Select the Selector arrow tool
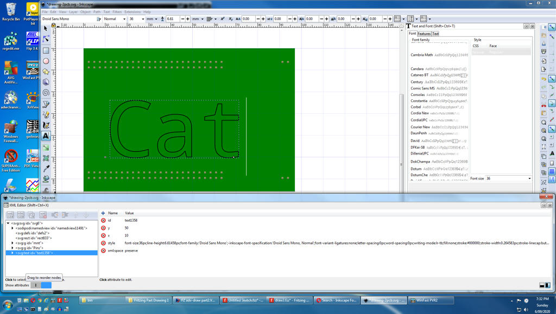The height and width of the screenshot is (314, 556). click(x=46, y=28)
